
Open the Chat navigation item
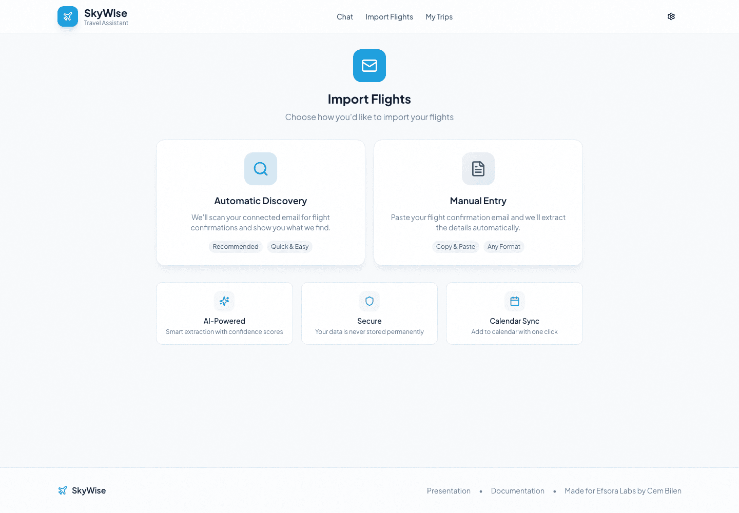pyautogui.click(x=345, y=17)
